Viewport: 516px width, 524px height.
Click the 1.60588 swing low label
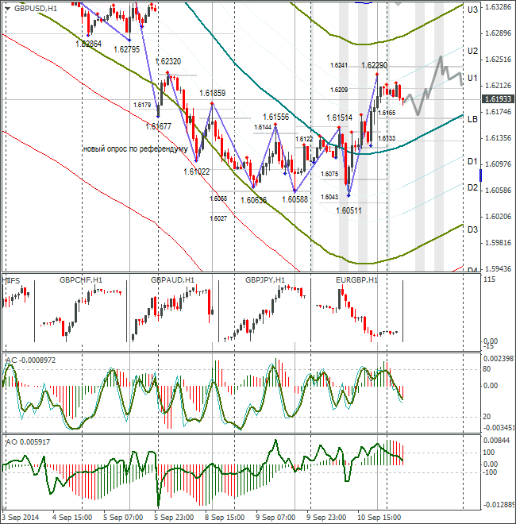[x=295, y=200]
